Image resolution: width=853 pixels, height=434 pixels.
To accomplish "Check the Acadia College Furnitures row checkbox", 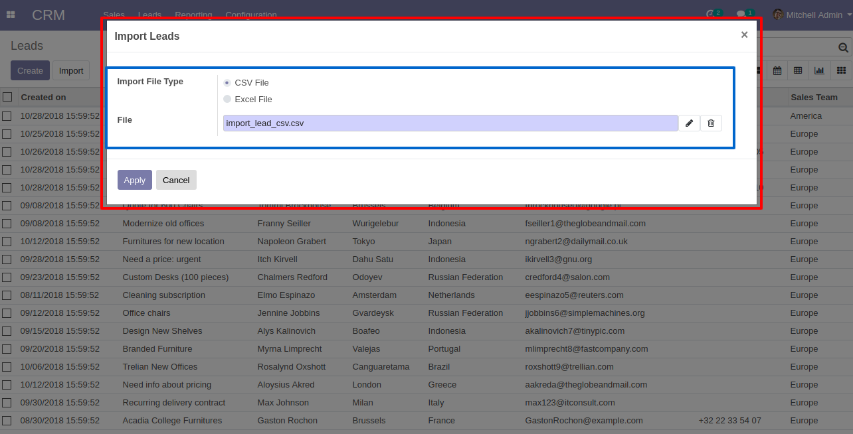I will 7,421.
